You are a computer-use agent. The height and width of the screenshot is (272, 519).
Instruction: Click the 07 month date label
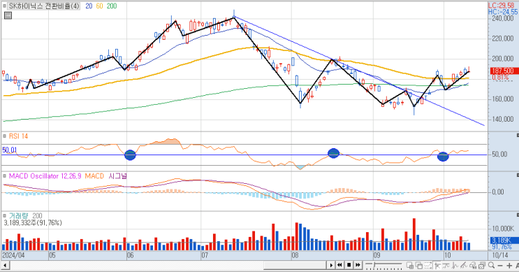205,255
